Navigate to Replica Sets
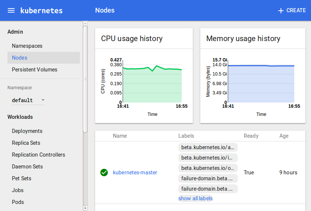This screenshot has height=211, width=311. point(26,143)
